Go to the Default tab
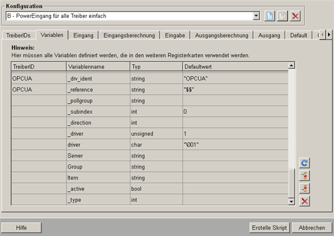This screenshot has height=236, width=334. click(298, 36)
